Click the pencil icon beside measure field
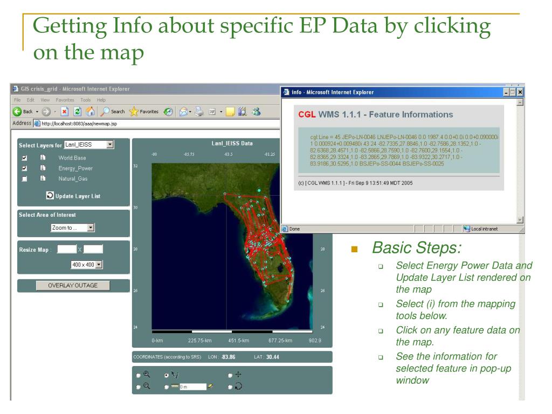 tap(210, 386)
